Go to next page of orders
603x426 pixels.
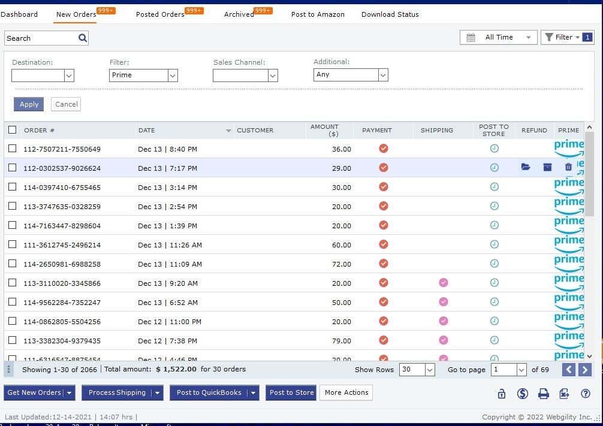click(585, 370)
